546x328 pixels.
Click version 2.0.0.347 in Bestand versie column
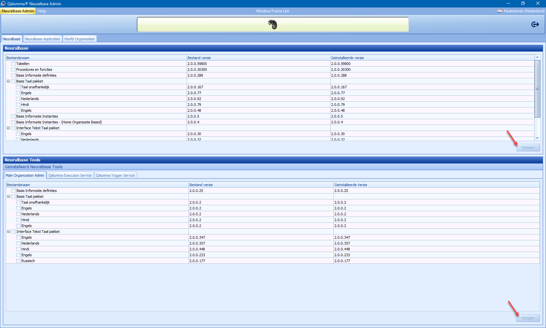tap(197, 237)
